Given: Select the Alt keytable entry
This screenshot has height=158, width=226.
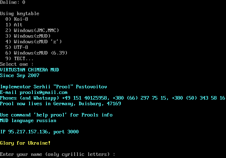Looking at the screenshot, I should pos(18,25).
